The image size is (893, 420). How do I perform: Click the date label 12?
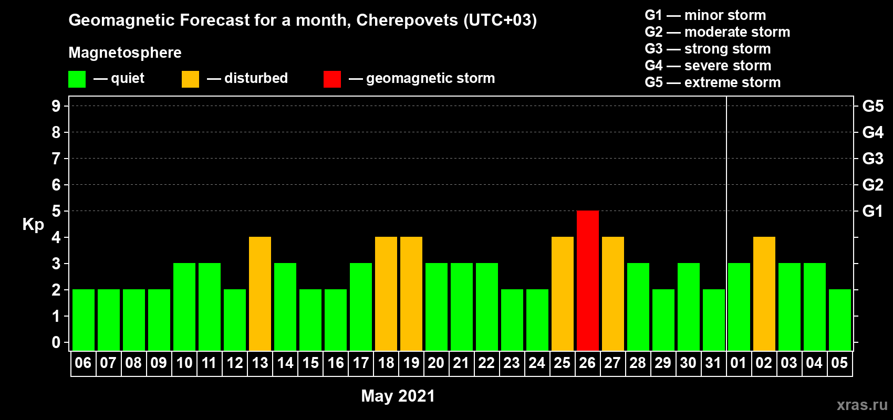click(x=234, y=363)
